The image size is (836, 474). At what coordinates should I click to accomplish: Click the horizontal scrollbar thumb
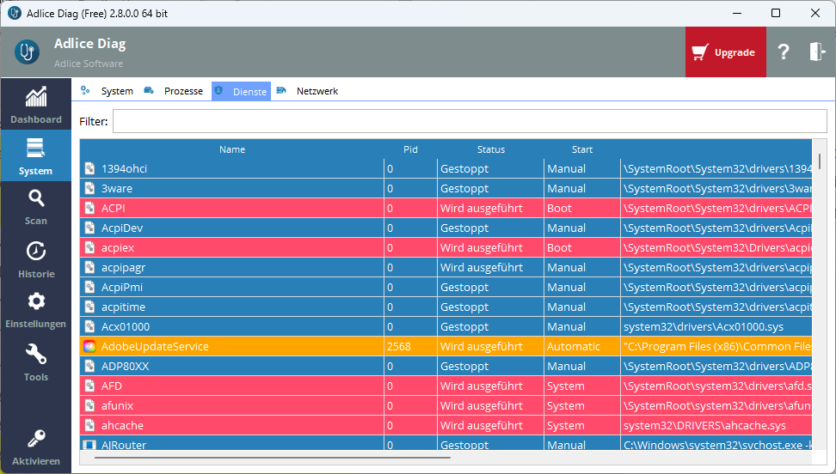[x=273, y=458]
